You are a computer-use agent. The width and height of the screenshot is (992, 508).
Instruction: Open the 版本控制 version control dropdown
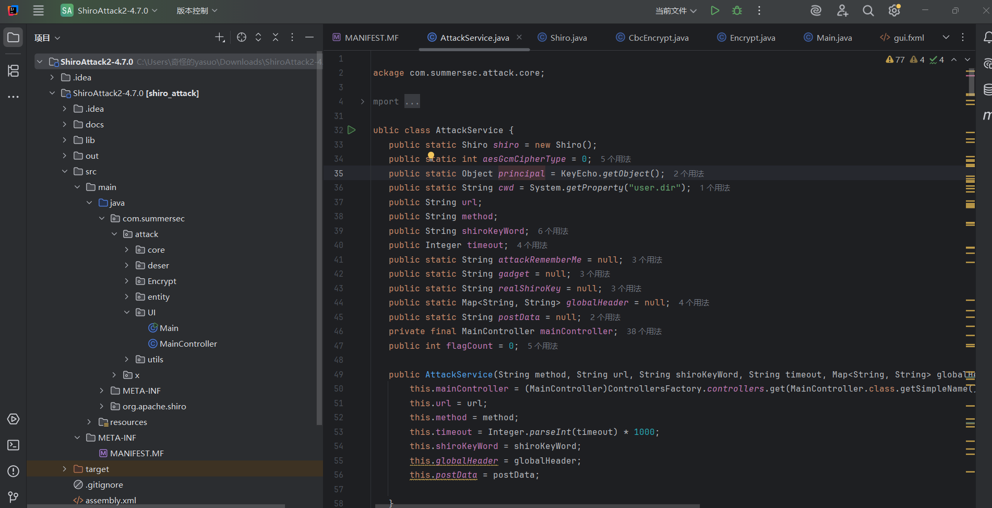click(197, 10)
